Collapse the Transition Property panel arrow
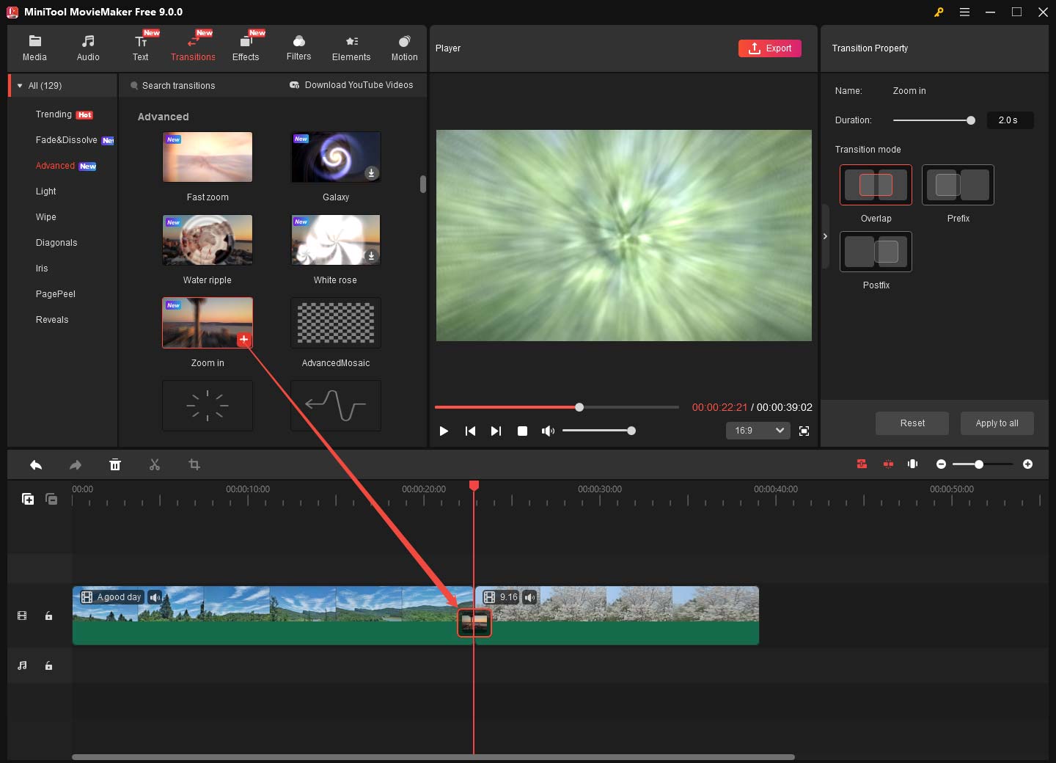 click(x=825, y=236)
